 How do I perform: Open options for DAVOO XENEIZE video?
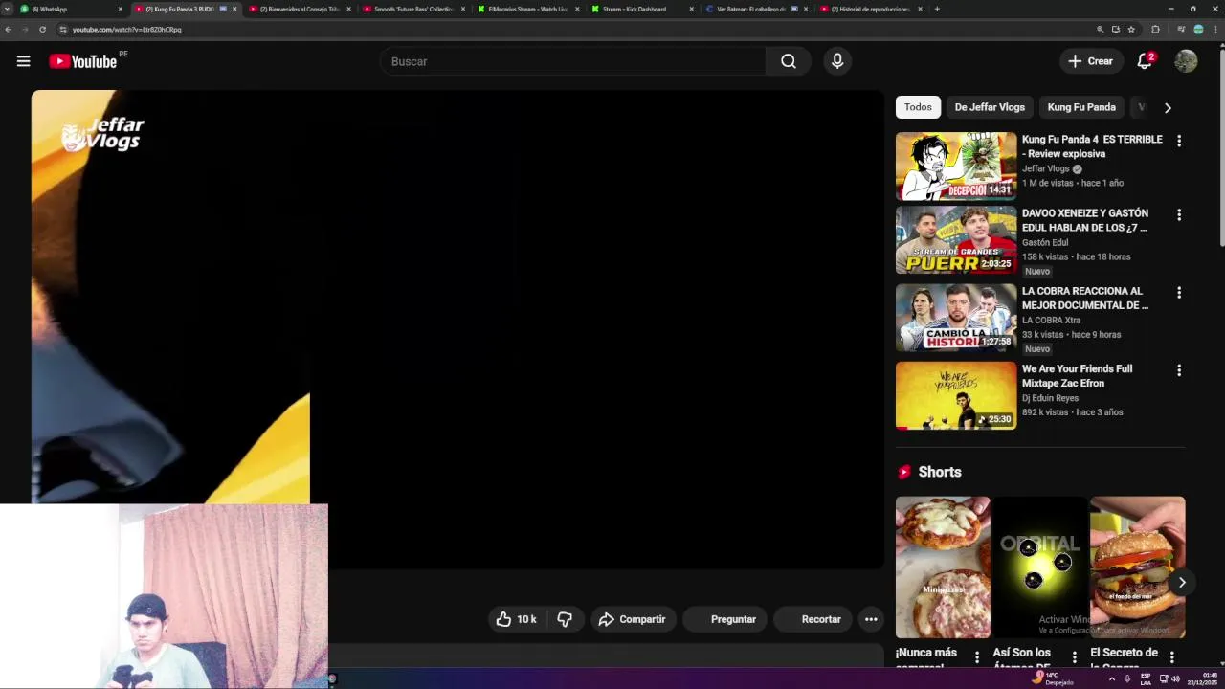(x=1179, y=214)
